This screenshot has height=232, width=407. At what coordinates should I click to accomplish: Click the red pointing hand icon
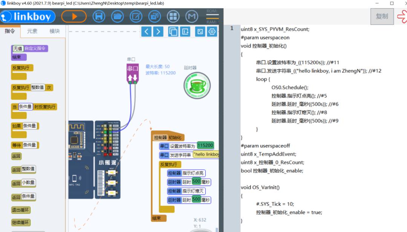(x=402, y=17)
